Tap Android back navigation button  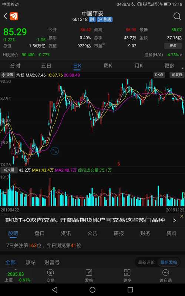tap(54, 290)
